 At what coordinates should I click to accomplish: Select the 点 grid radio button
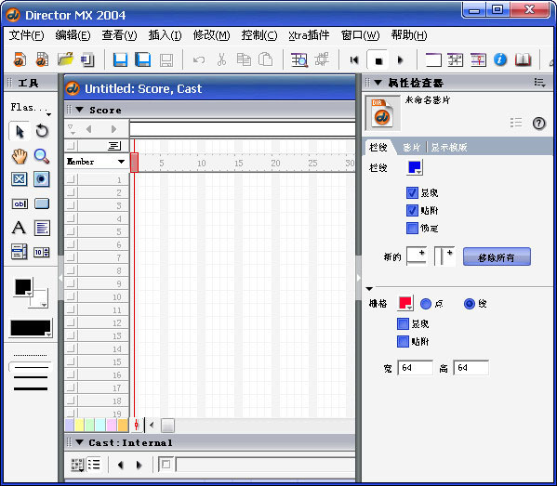click(426, 304)
